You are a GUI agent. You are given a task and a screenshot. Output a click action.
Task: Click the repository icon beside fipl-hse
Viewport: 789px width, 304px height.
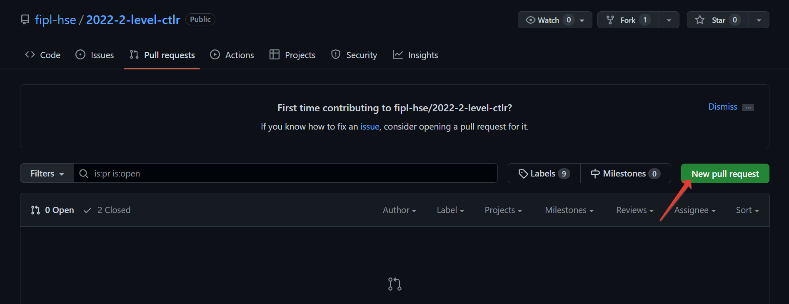25,20
